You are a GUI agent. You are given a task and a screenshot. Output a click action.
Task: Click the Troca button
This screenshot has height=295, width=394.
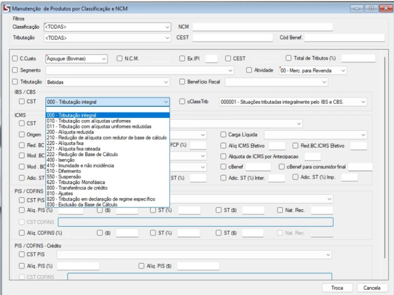tap(337, 288)
